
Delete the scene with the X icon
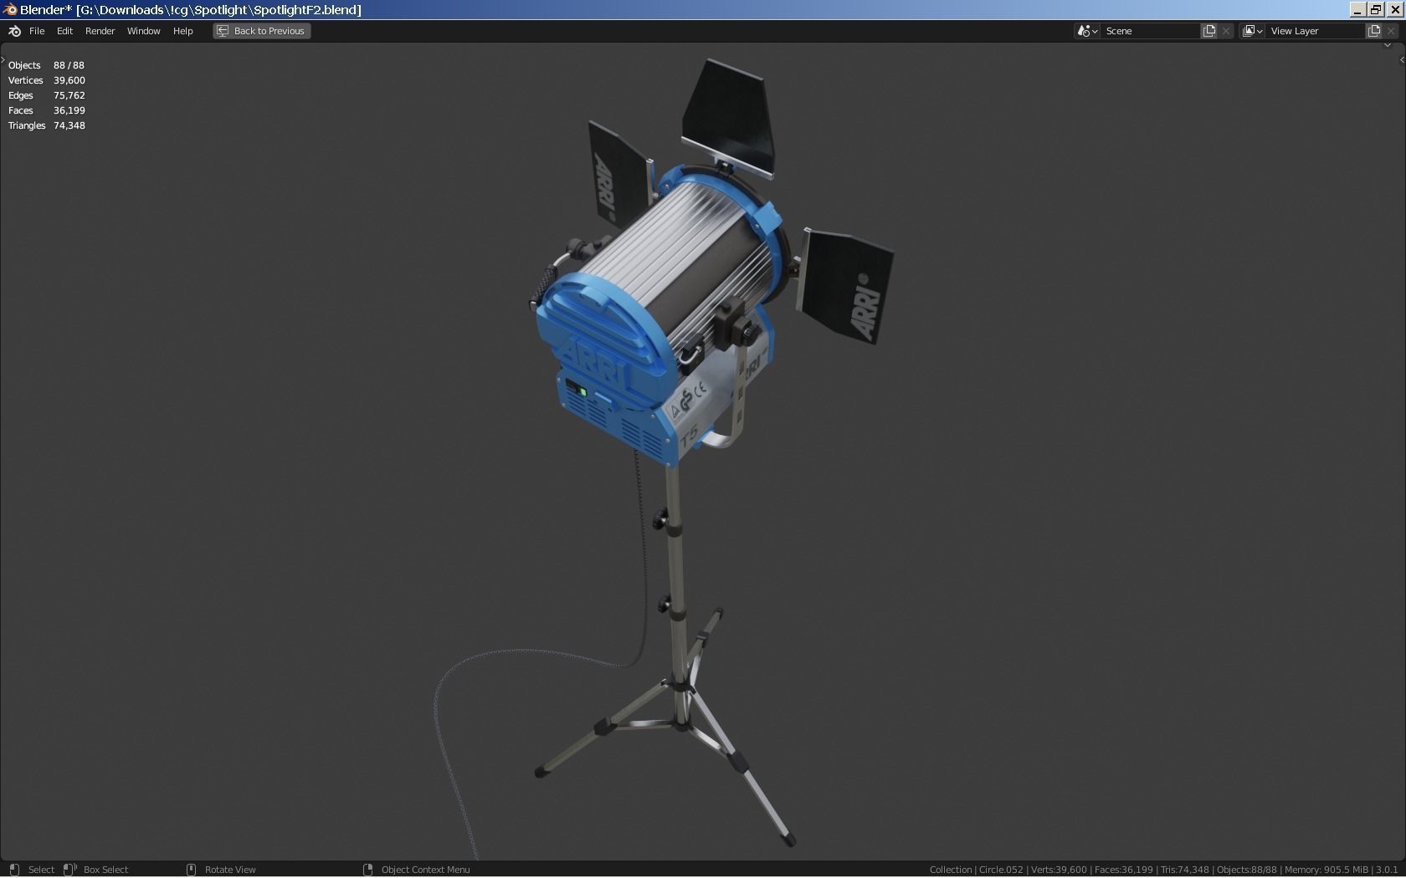click(x=1226, y=31)
